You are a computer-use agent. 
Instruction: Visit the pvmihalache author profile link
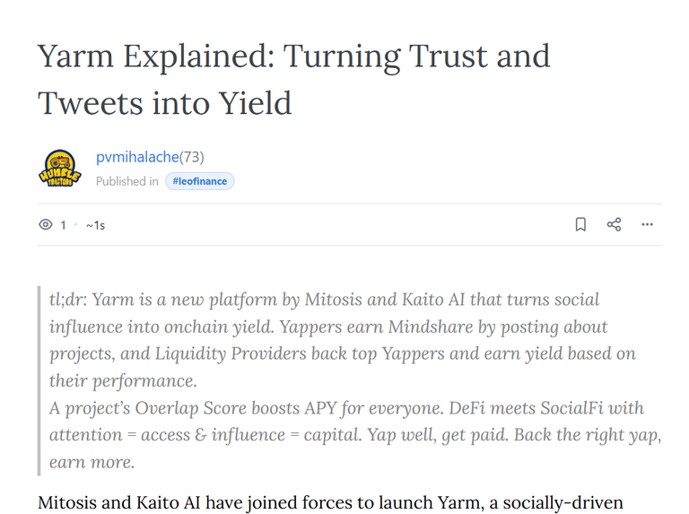(137, 157)
